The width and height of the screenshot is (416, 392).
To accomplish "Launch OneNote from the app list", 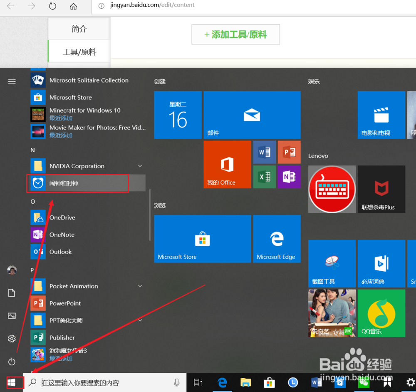I will [87, 235].
